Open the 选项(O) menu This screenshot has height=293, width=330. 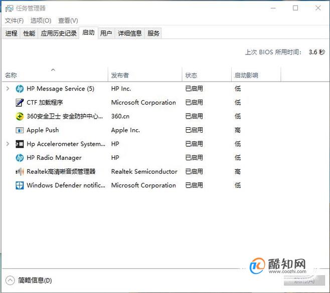[x=41, y=21]
